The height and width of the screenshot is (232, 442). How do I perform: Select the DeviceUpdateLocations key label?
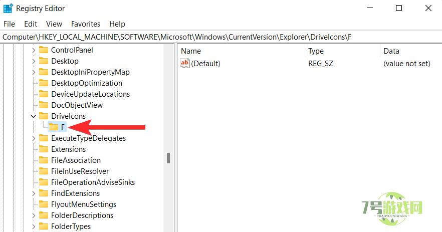coord(91,94)
